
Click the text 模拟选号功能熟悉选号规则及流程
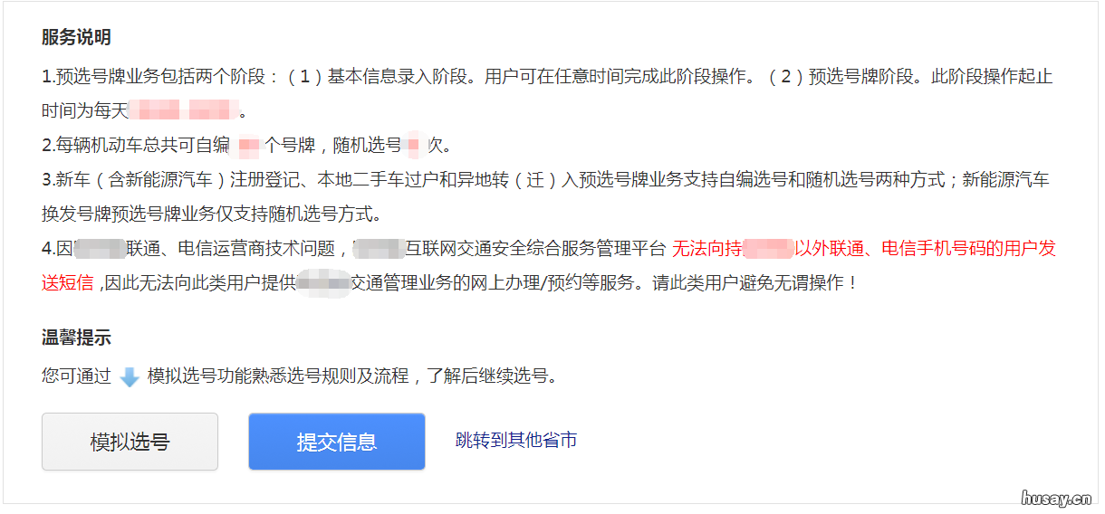(x=278, y=376)
